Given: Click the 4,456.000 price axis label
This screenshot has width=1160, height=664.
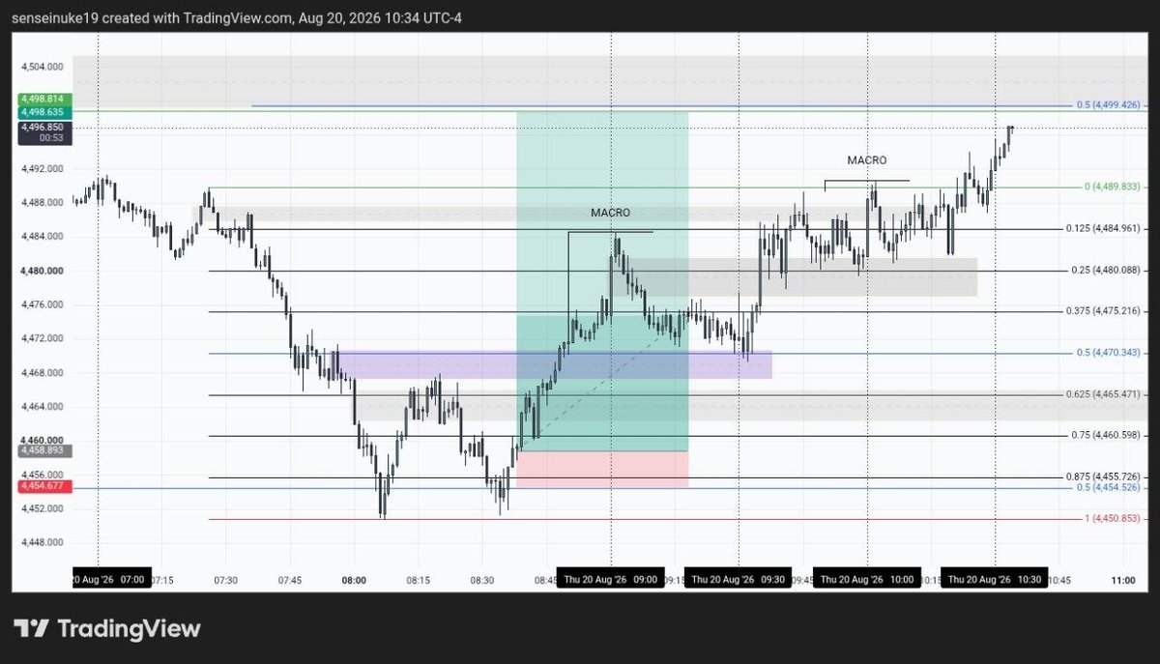Looking at the screenshot, I should coord(43,475).
